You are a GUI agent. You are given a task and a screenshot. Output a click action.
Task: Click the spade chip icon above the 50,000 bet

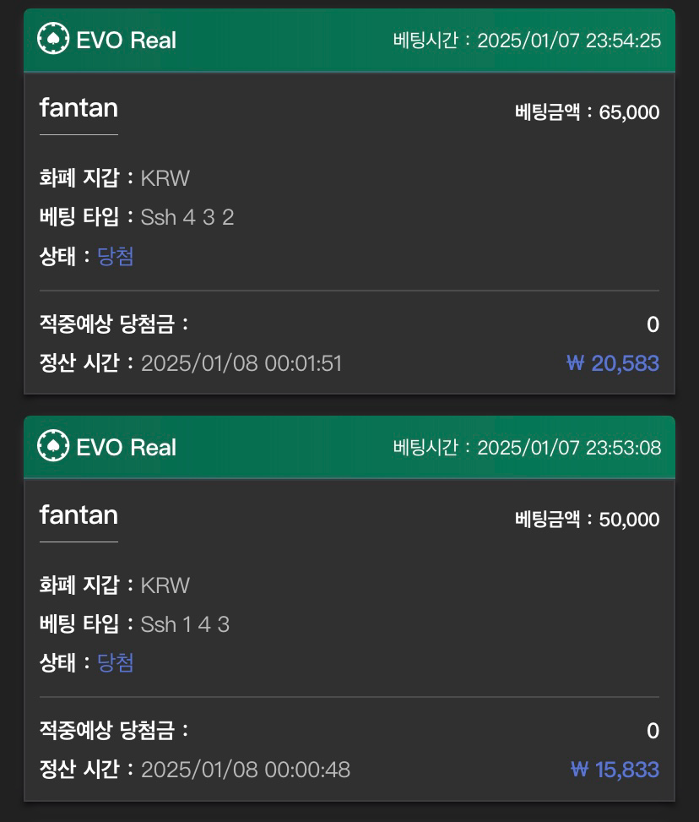pyautogui.click(x=53, y=446)
